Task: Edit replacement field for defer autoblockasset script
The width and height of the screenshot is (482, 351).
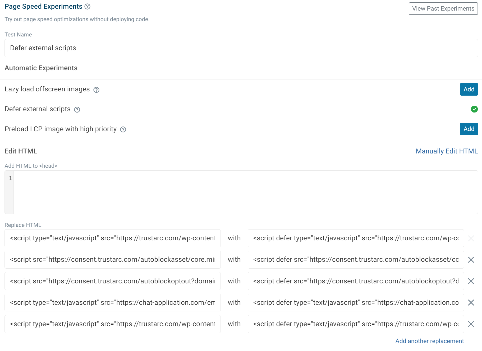Action: click(356, 260)
